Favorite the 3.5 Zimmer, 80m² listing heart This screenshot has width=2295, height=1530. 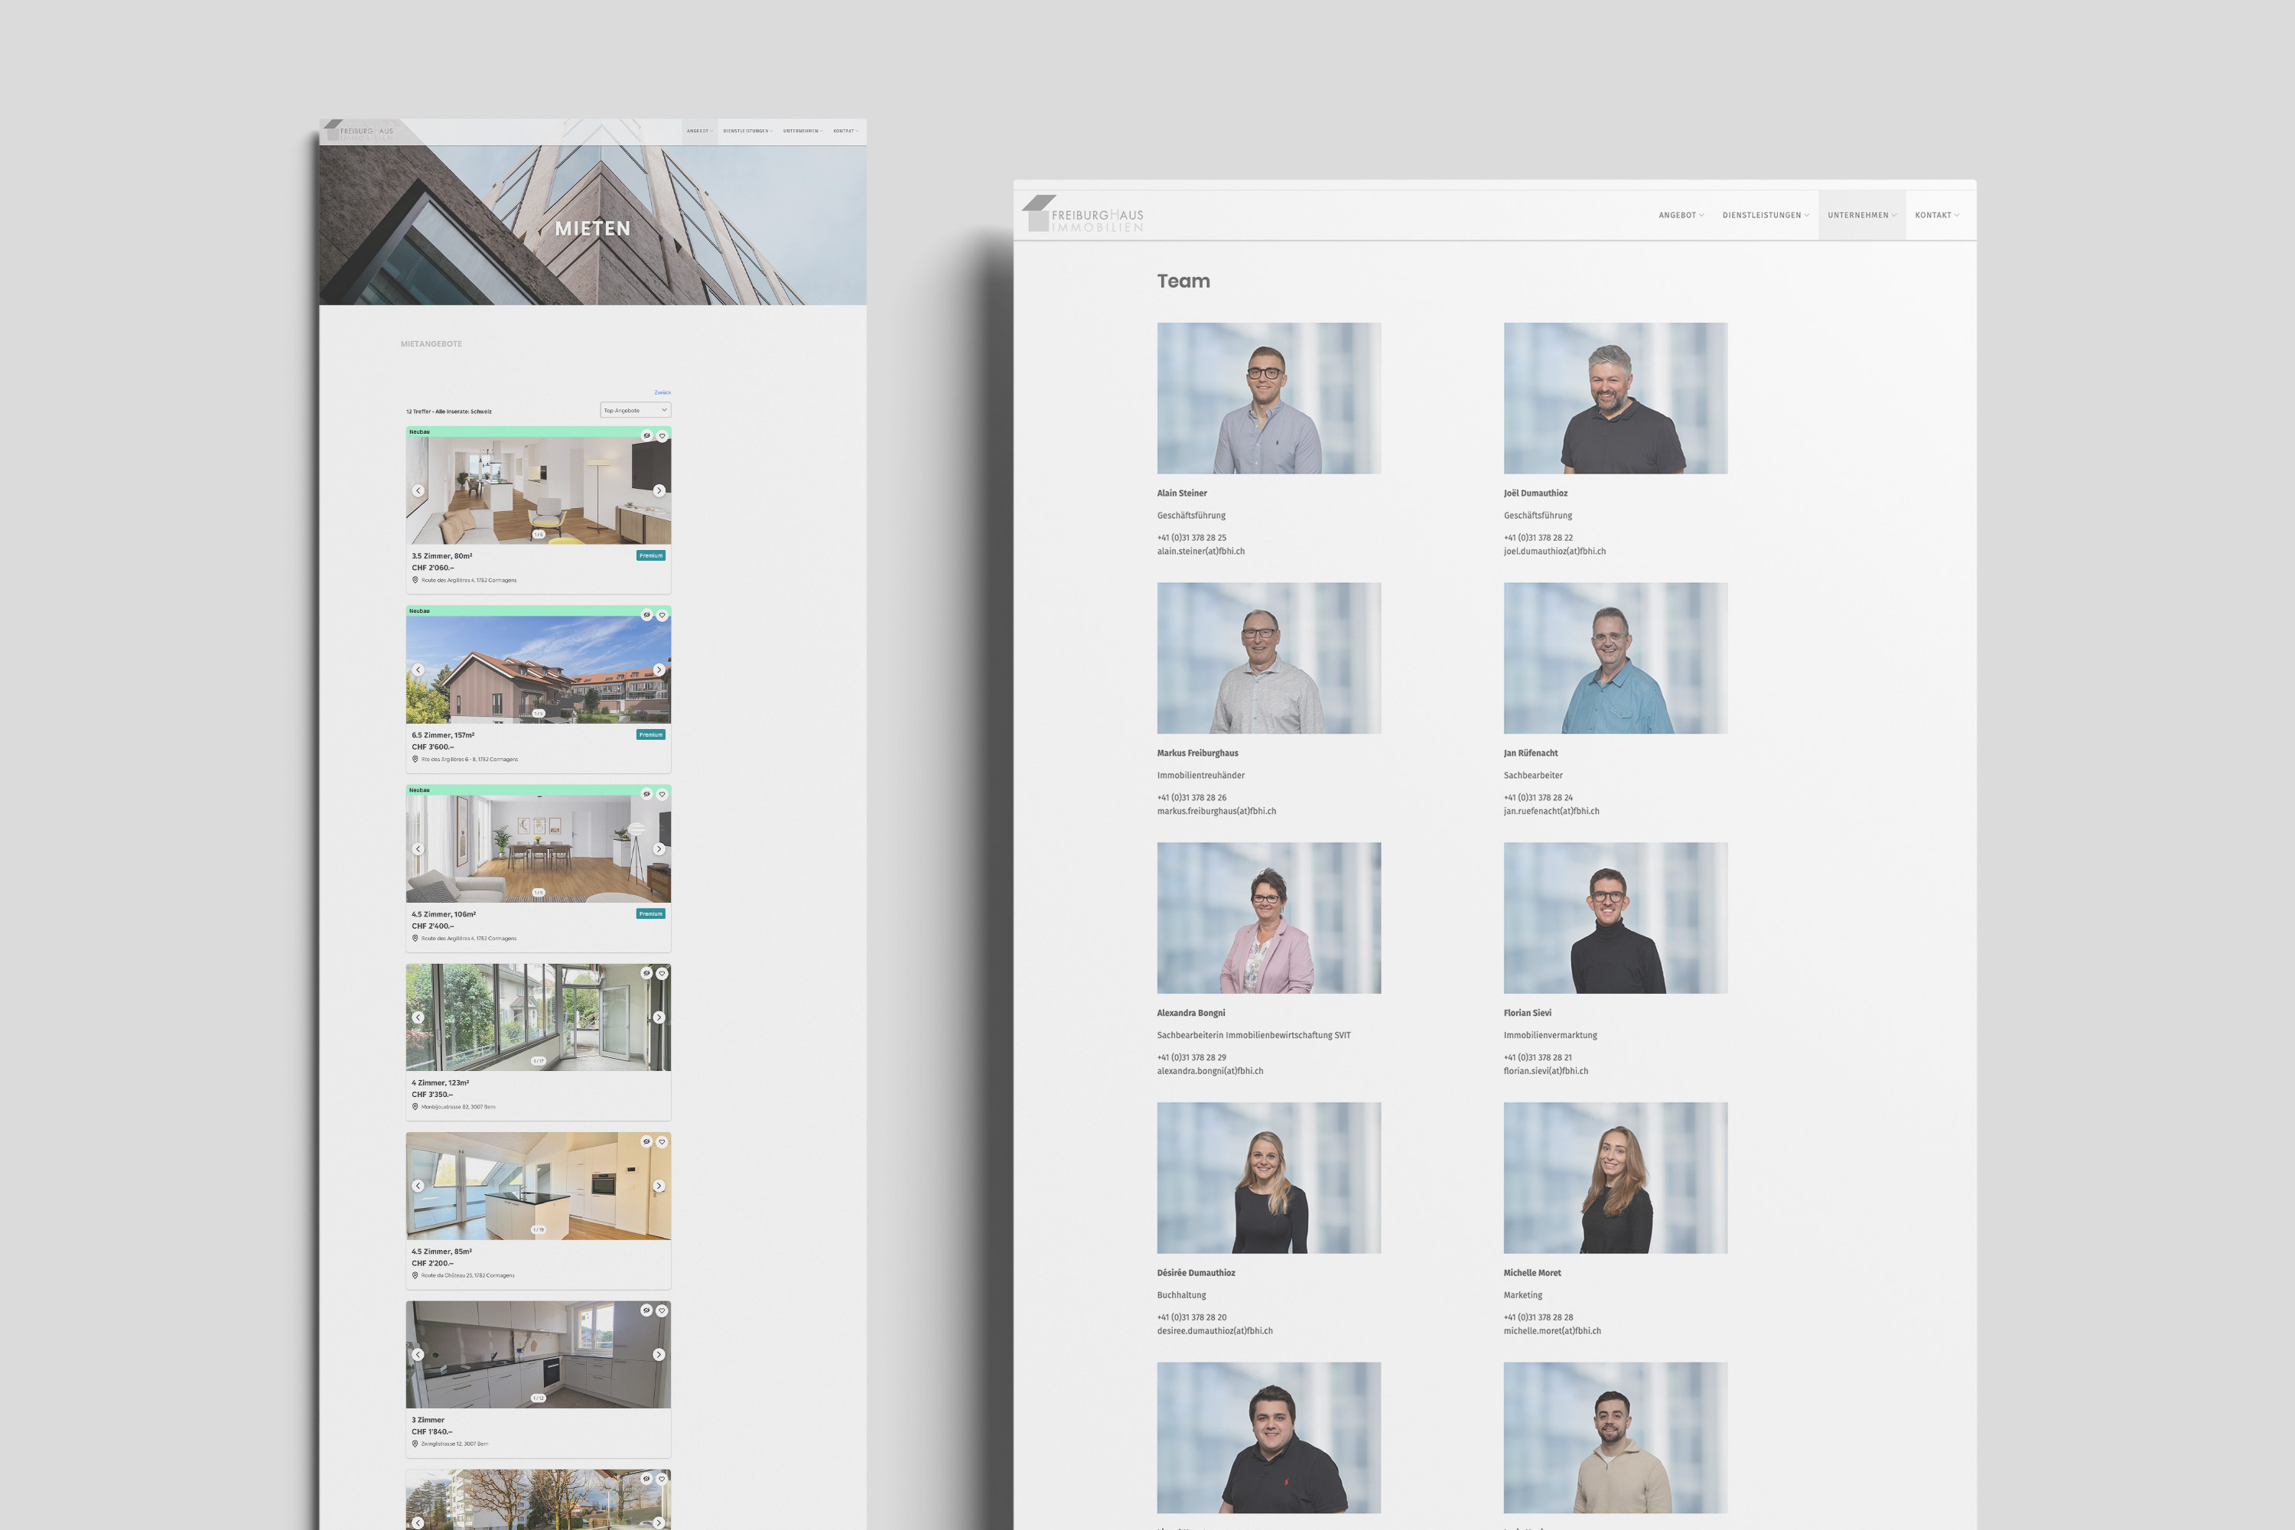coord(662,436)
